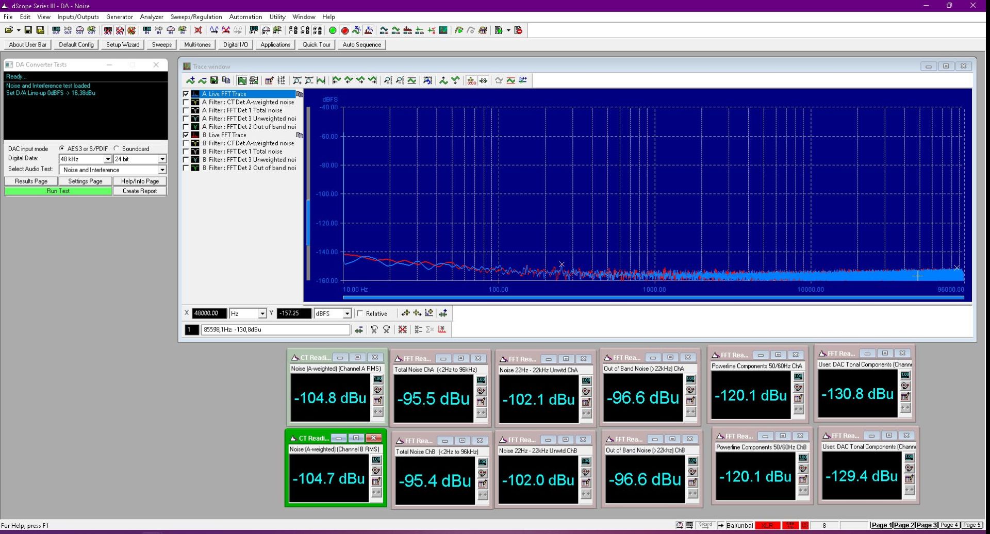This screenshot has height=534, width=990.
Task: Click the trace calculator edit icon in Trace toolbar
Action: (x=269, y=80)
